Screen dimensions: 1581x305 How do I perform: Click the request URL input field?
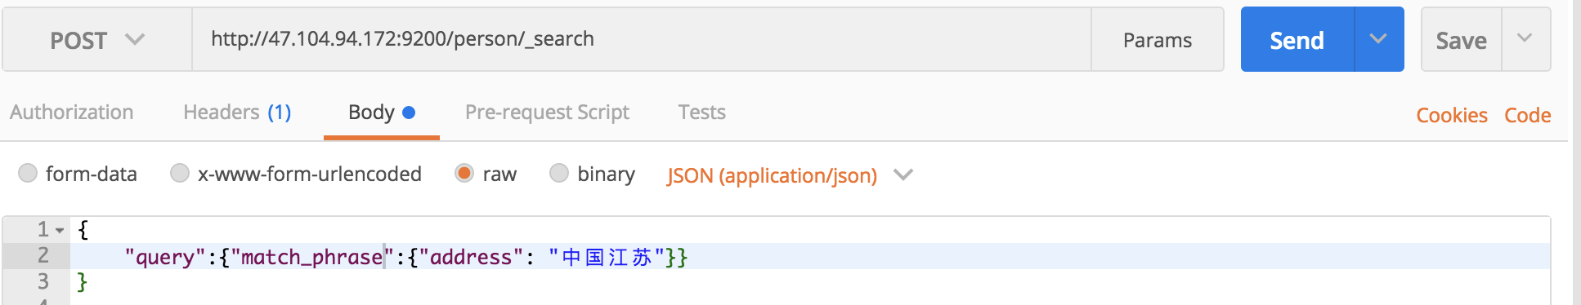642,40
